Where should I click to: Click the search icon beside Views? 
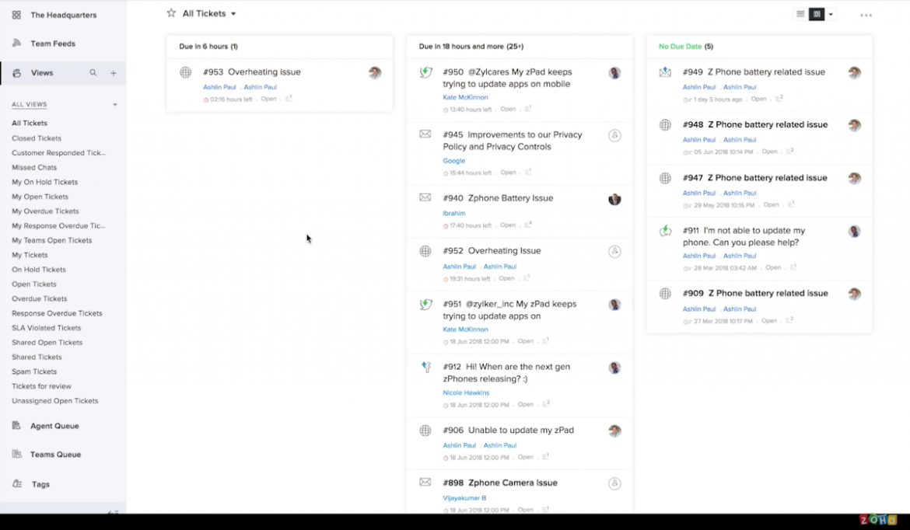pos(93,73)
